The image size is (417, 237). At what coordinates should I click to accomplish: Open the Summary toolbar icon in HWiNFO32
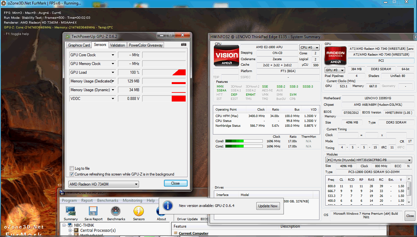[x=71, y=211]
